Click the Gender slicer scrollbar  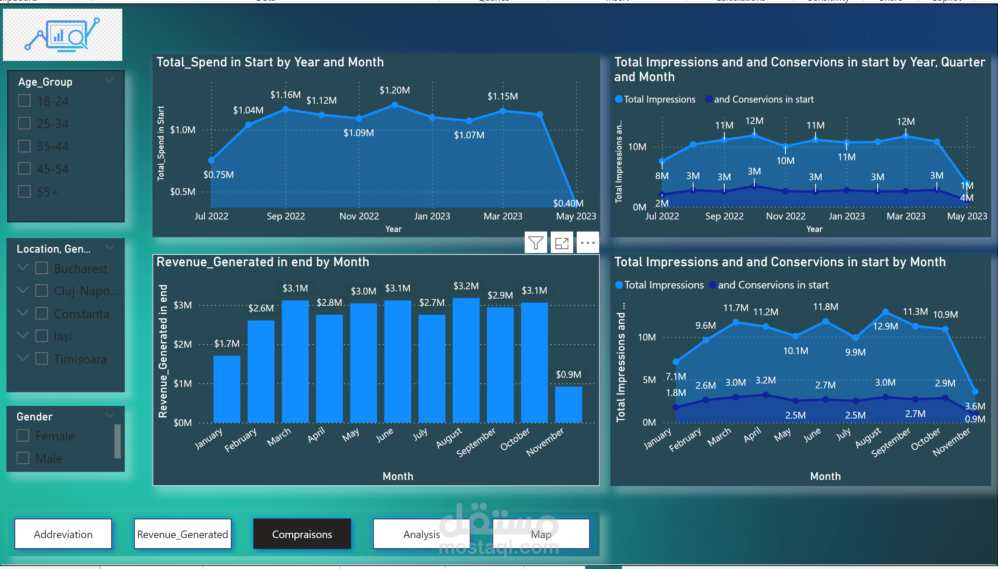click(x=117, y=441)
